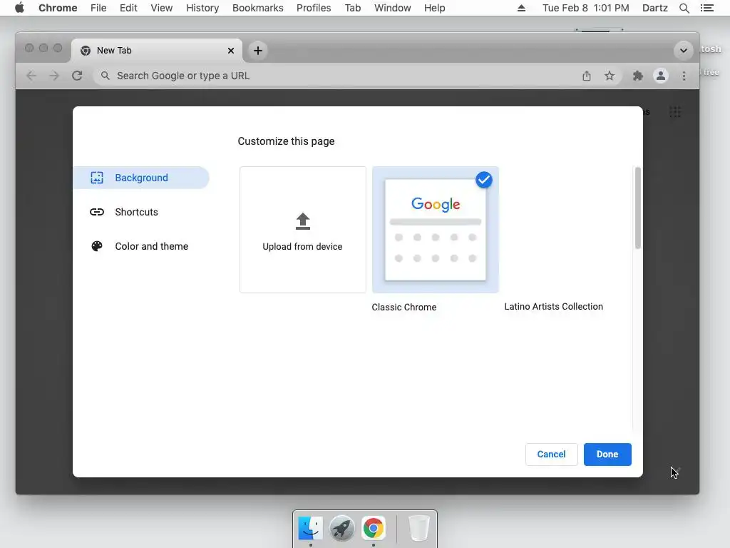The height and width of the screenshot is (548, 730).
Task: Open the Notification Center list icon
Action: pos(707,8)
